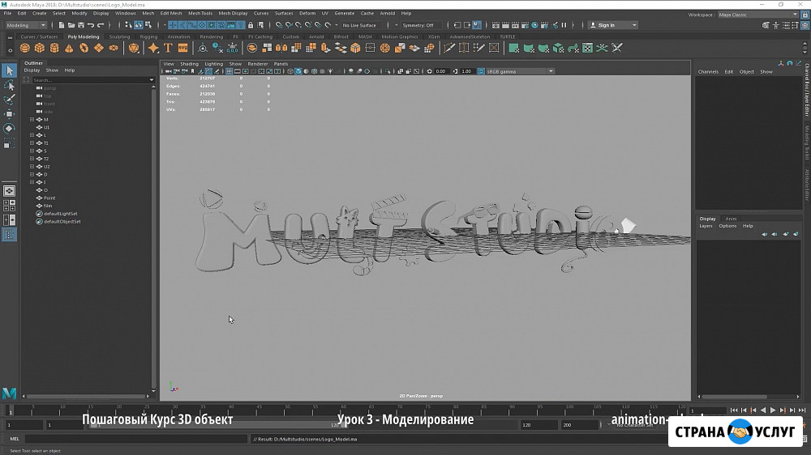
Task: Open the Deform menu
Action: [x=307, y=13]
